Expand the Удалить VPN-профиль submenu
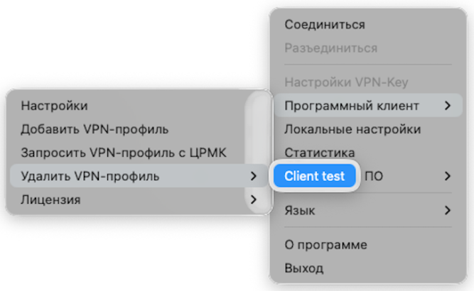This screenshot has width=474, height=291. click(x=139, y=176)
